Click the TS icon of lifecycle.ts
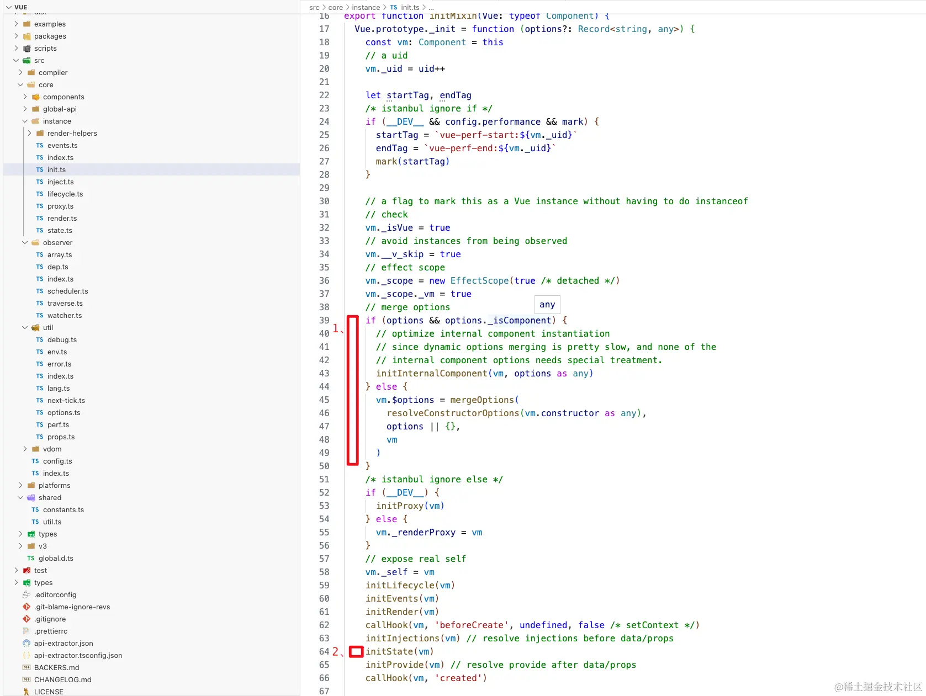The height and width of the screenshot is (696, 926). click(40, 194)
